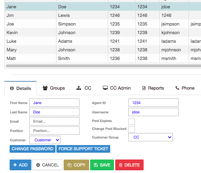Click the msmith username cell
Image resolution: width=201 pixels, height=173 pixels.
pyautogui.click(x=174, y=58)
